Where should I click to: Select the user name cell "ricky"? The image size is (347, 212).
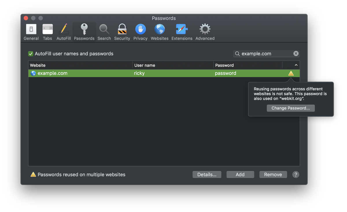point(139,73)
